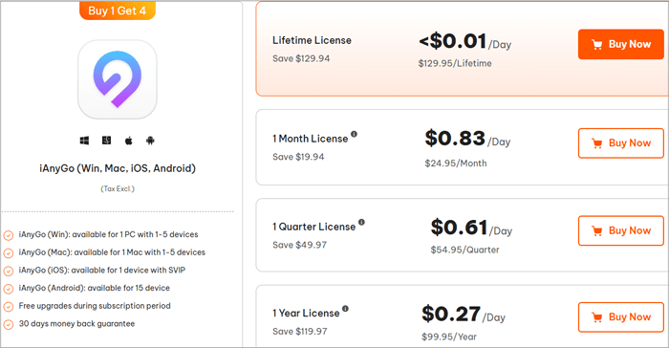Click the $24.95/Month price text
669x348 pixels.
pos(456,163)
